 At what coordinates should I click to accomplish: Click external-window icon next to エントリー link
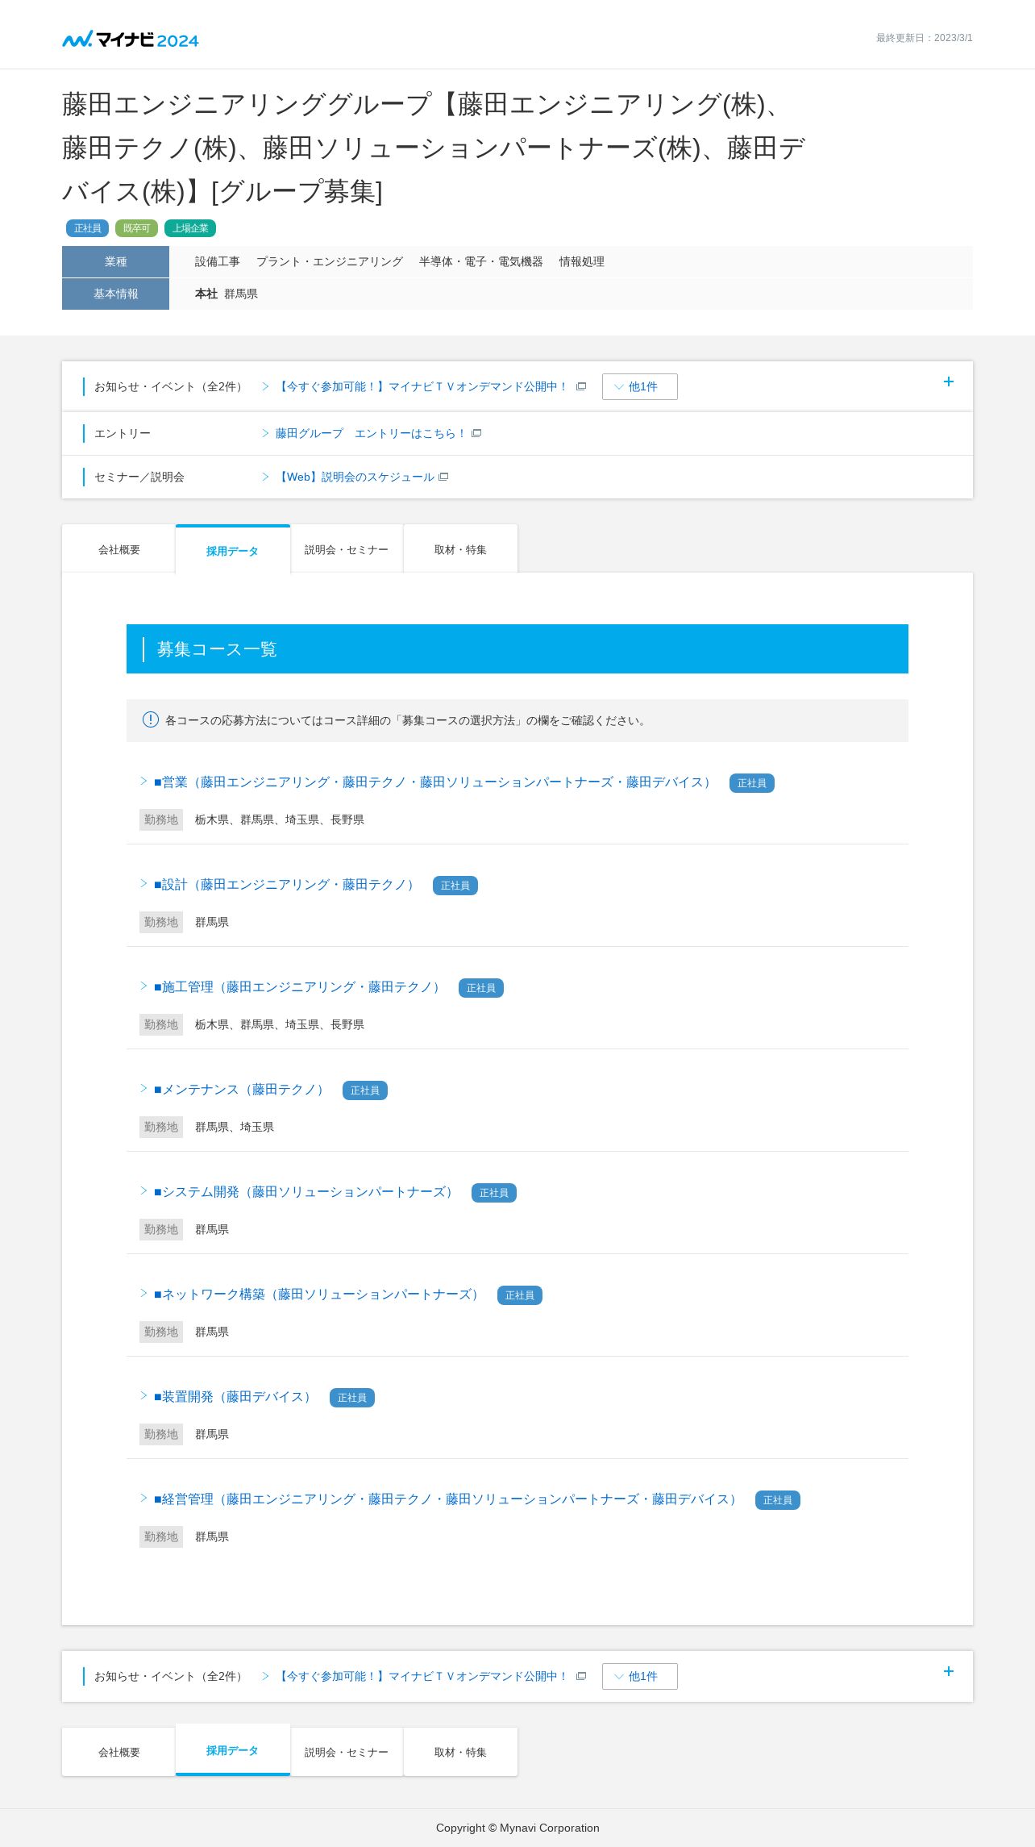[x=476, y=433]
